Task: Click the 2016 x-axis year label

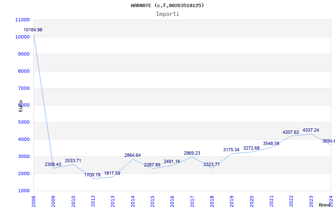Action: (172, 201)
